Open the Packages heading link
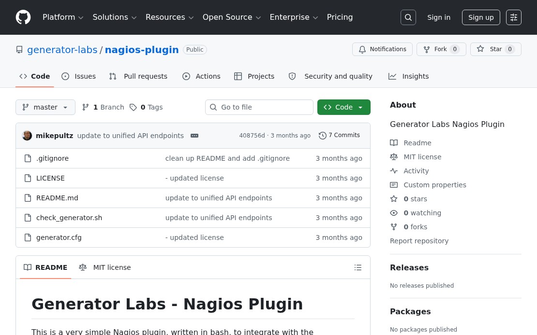537x335 pixels. coord(410,311)
